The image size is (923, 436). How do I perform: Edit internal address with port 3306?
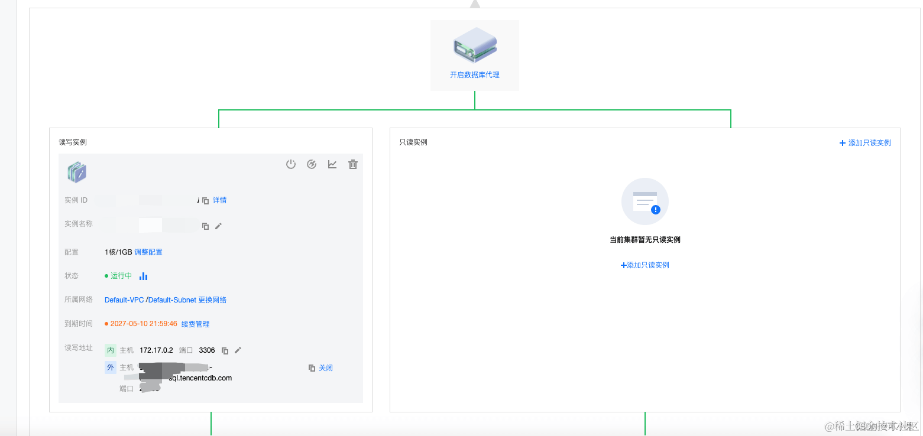(238, 350)
